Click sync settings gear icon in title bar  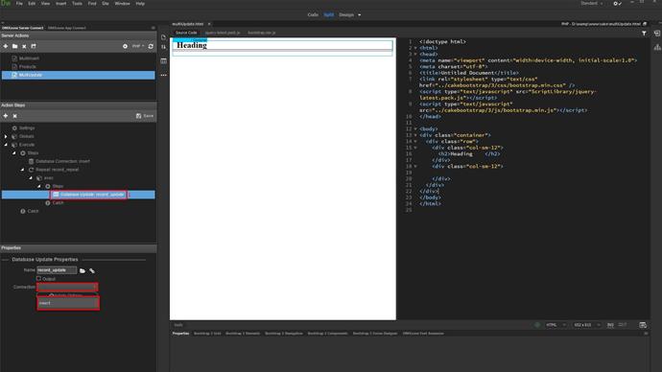click(617, 4)
